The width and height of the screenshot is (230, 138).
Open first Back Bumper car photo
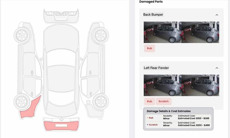pyautogui.click(x=163, y=32)
